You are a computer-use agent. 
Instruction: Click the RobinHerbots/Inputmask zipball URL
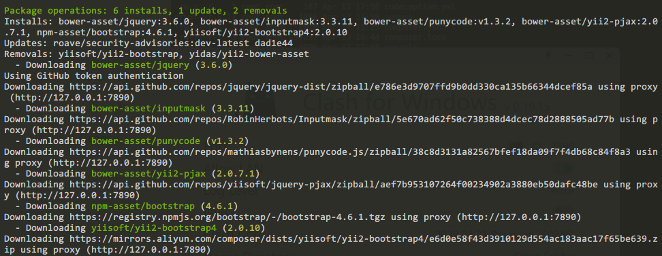click(x=341, y=120)
